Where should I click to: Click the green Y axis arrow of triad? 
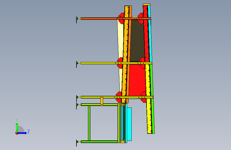click(17, 128)
